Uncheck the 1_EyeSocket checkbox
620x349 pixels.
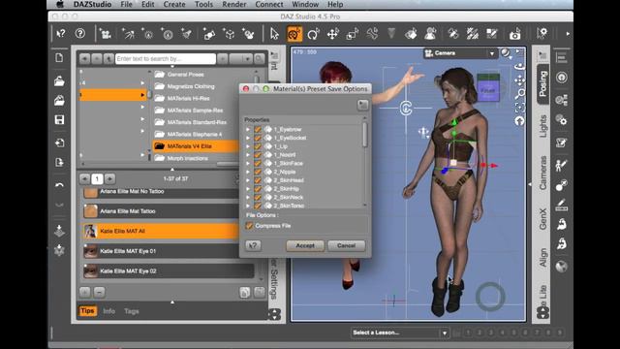[x=258, y=138]
